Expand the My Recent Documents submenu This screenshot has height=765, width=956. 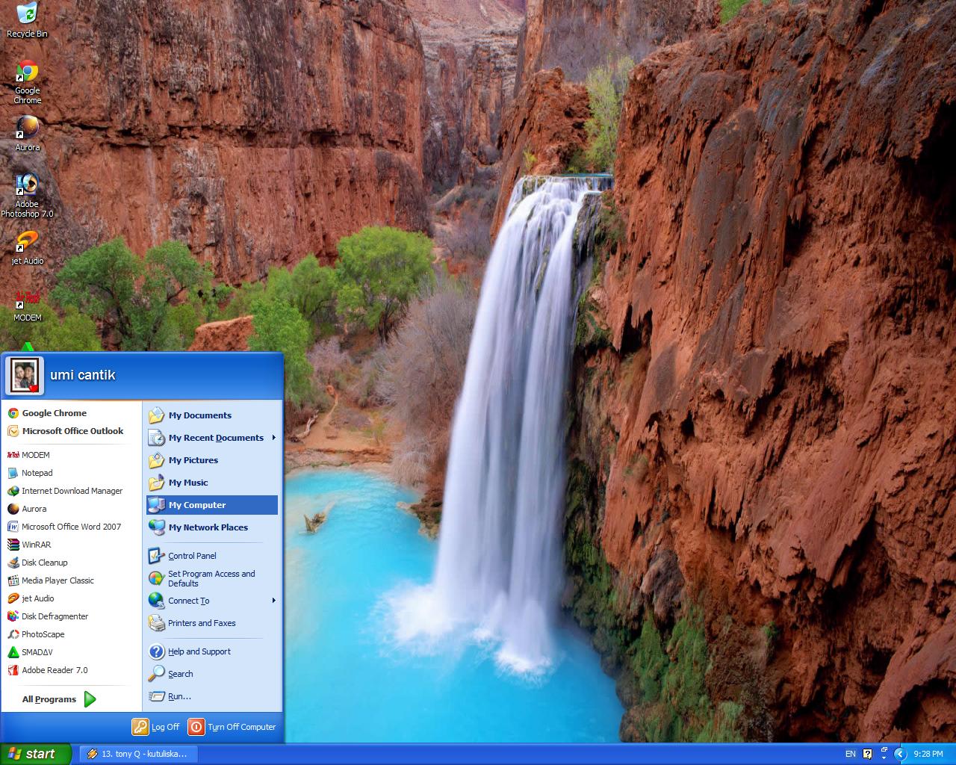216,438
